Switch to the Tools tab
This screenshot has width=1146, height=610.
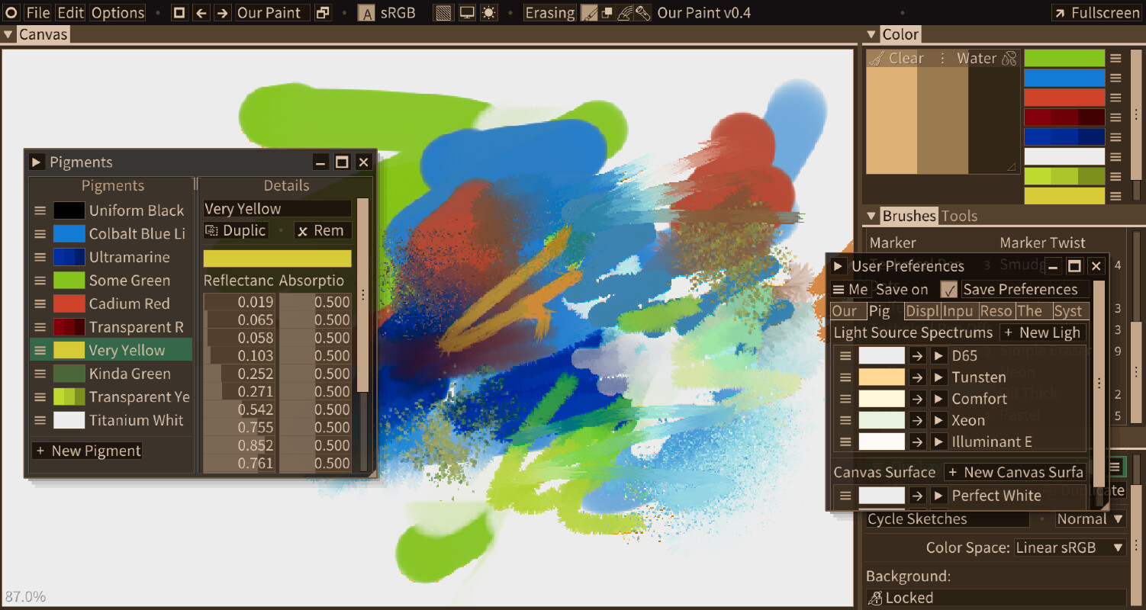pos(959,216)
